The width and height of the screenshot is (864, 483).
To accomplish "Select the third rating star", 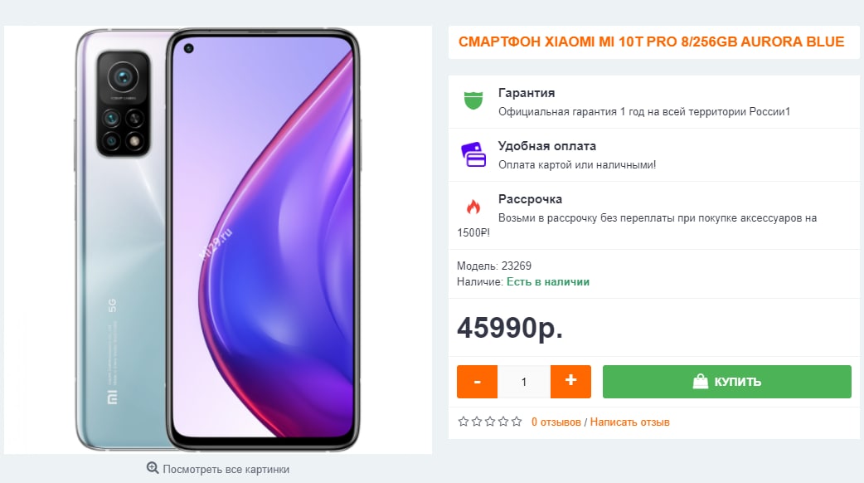I will click(x=490, y=422).
